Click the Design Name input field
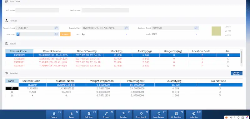This screenshot has height=119, width=250. [x=105, y=10]
